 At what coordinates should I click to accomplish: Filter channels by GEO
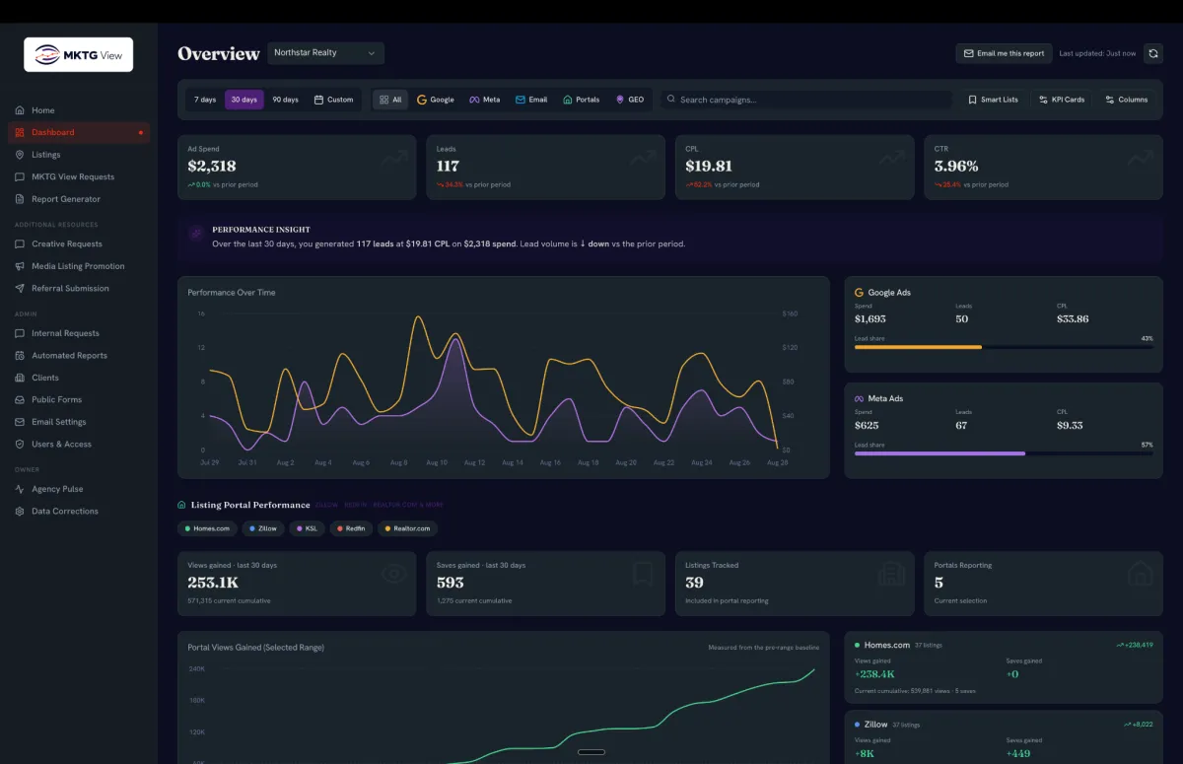pyautogui.click(x=630, y=100)
